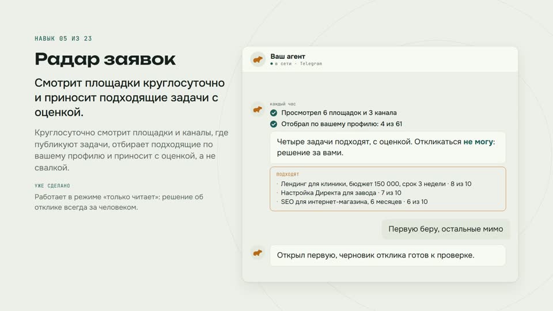Click text "Работает в режиме «только читает»"
The width and height of the screenshot is (553, 311).
[x=119, y=202]
